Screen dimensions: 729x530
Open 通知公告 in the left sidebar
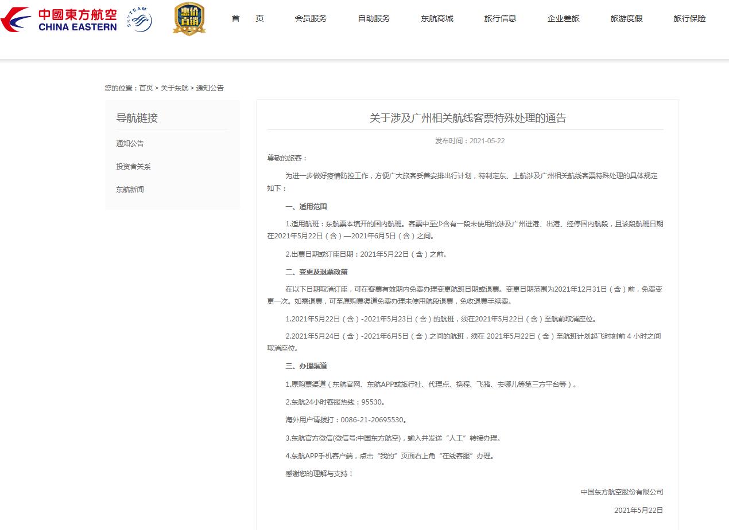click(130, 143)
